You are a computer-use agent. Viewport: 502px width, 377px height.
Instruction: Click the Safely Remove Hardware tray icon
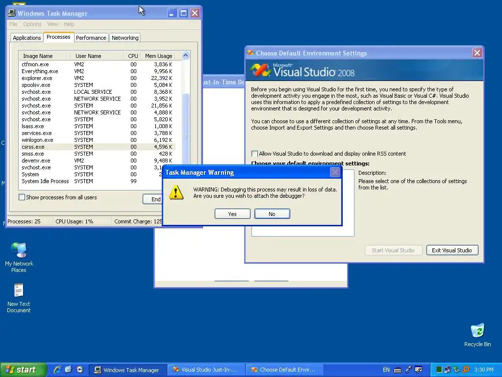point(456,370)
